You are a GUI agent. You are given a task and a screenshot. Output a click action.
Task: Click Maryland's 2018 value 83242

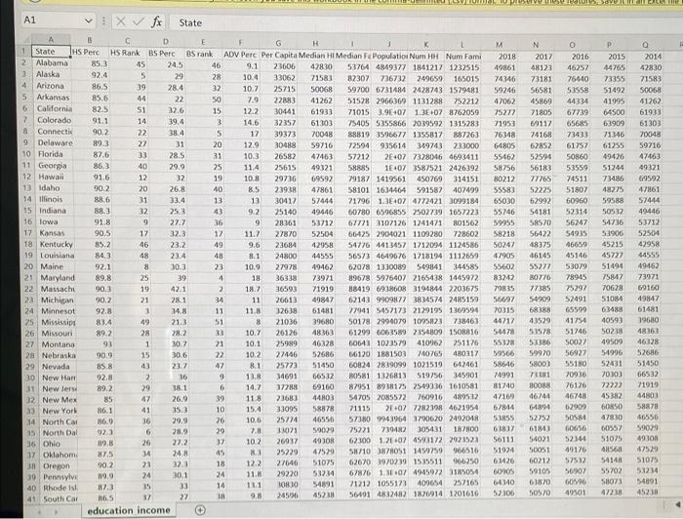(500, 277)
